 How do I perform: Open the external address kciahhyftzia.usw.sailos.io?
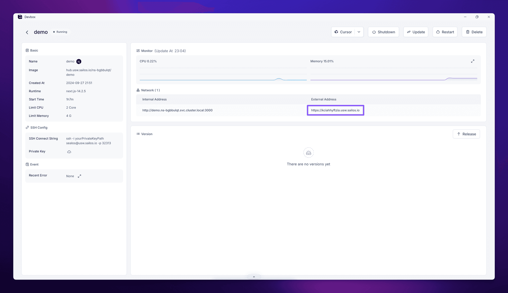pyautogui.click(x=335, y=110)
